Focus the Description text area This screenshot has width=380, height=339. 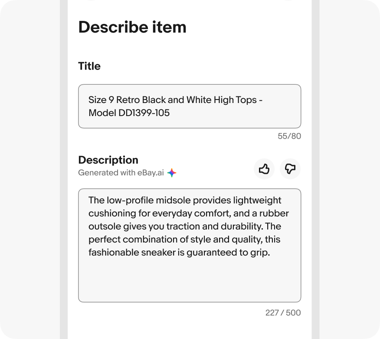coord(190,245)
